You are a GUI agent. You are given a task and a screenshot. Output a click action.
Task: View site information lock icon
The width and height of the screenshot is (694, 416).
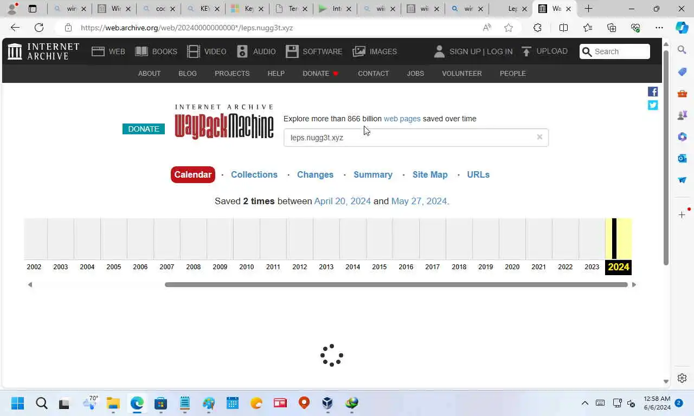tap(68, 28)
